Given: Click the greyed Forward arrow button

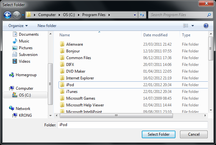Looking at the screenshot, I should pos(16,15).
